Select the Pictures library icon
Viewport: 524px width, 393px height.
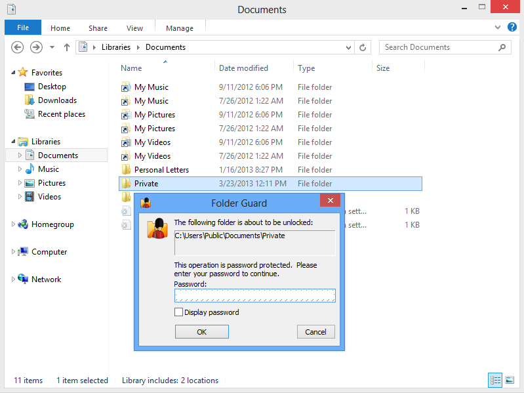click(x=30, y=183)
